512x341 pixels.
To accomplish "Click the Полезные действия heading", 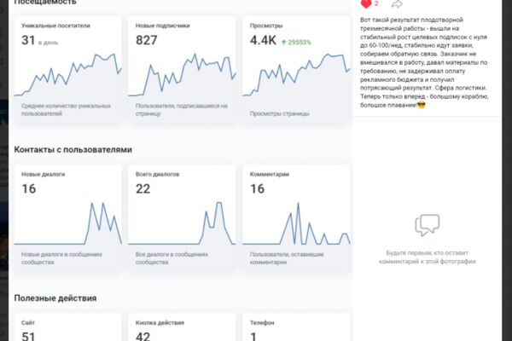I will [55, 298].
